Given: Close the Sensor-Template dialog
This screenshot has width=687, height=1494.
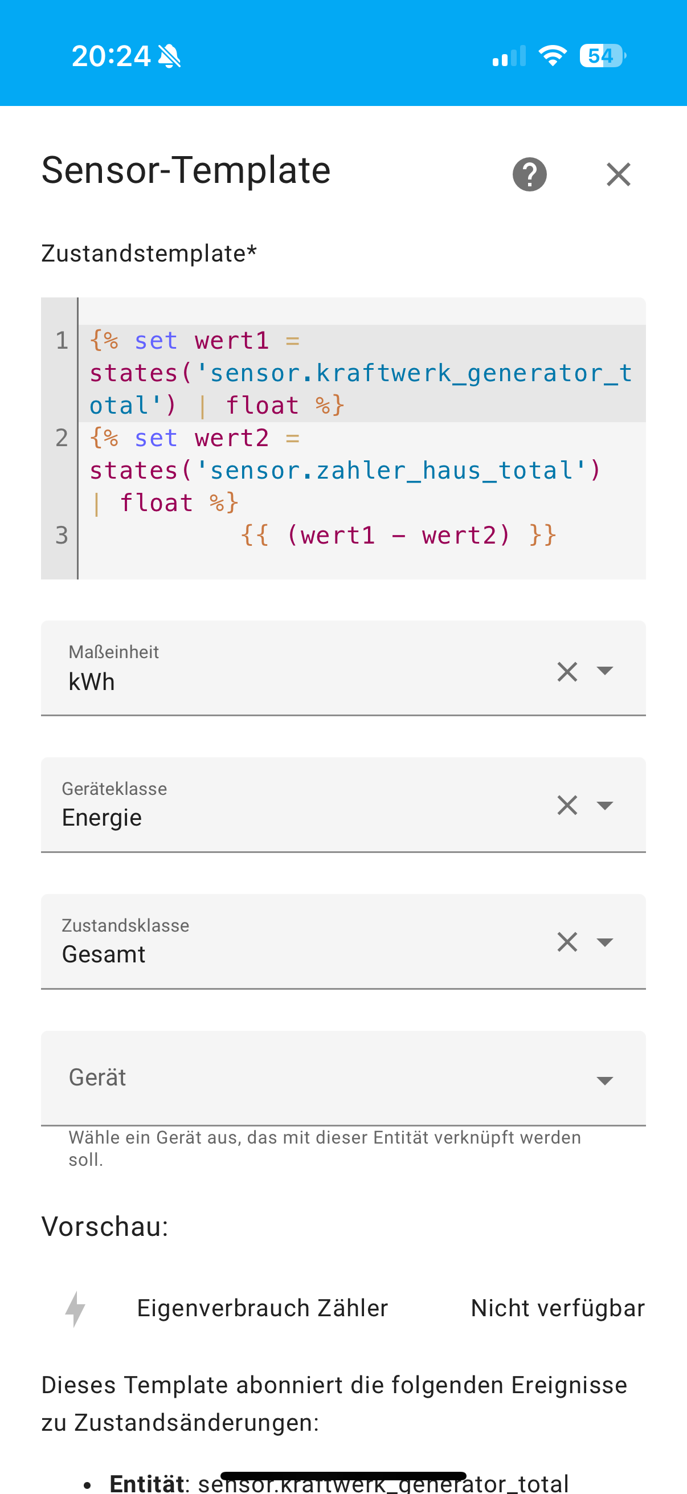Looking at the screenshot, I should coord(618,174).
